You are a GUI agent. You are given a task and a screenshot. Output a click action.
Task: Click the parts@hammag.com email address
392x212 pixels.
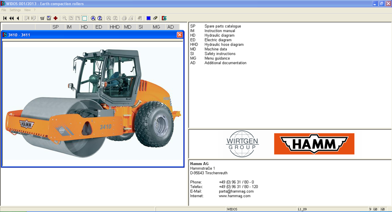tap(236, 192)
